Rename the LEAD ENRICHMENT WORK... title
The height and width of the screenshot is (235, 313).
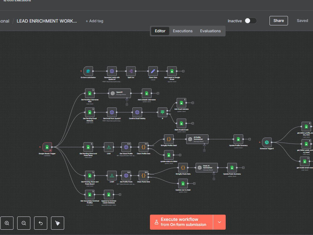point(47,21)
